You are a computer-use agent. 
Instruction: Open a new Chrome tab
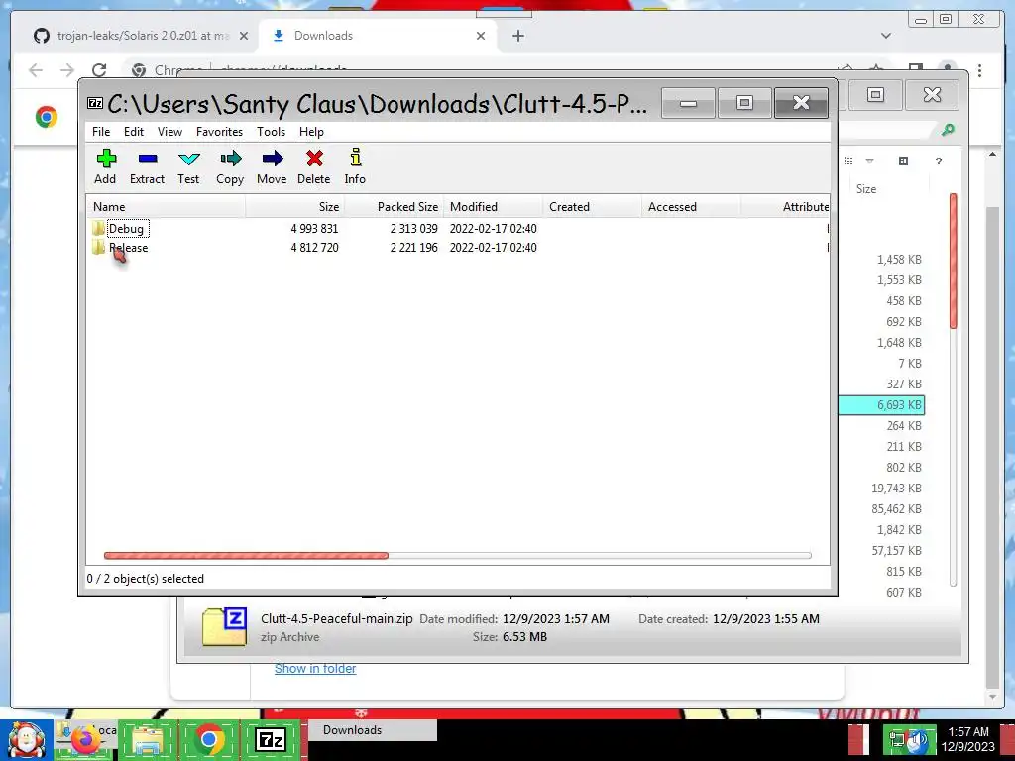tap(517, 36)
